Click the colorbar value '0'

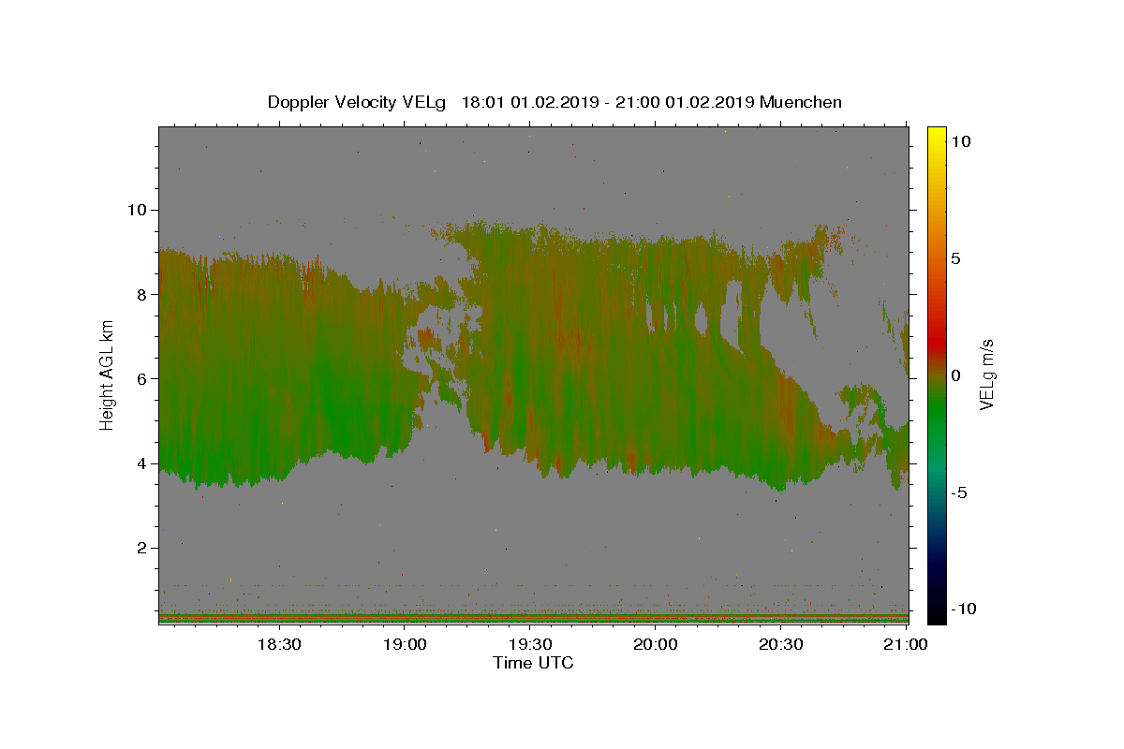pos(956,375)
